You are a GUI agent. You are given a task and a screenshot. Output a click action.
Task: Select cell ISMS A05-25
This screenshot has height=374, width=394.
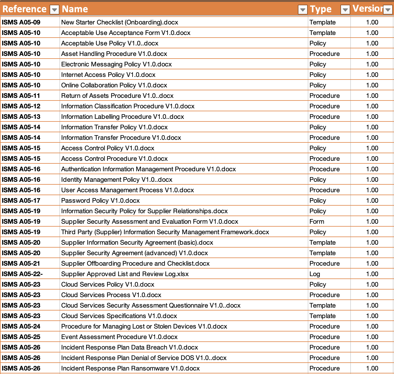pyautogui.click(x=30, y=337)
